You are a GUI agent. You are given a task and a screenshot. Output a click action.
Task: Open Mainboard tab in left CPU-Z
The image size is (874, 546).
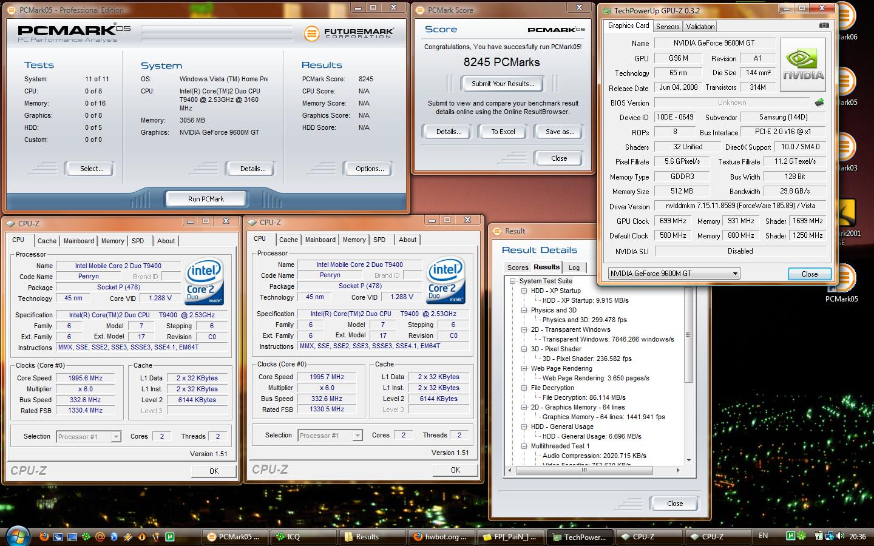point(79,241)
